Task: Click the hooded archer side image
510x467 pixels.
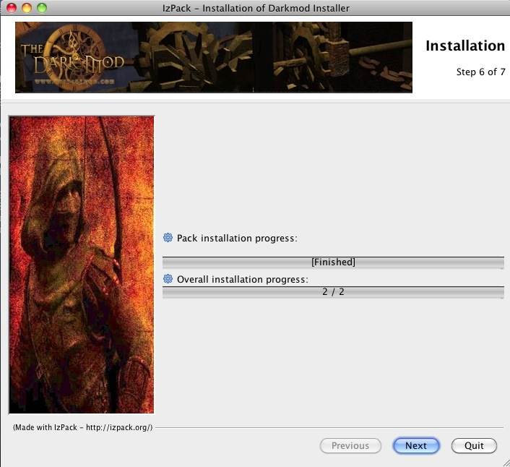Action: click(82, 265)
